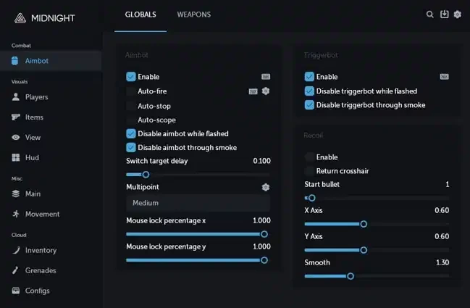
Task: Toggle Disable aimbot through smoke
Action: pos(130,148)
